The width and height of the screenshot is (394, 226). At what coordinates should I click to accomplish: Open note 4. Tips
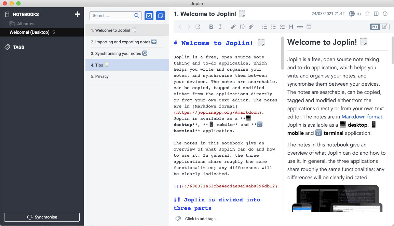click(x=127, y=65)
